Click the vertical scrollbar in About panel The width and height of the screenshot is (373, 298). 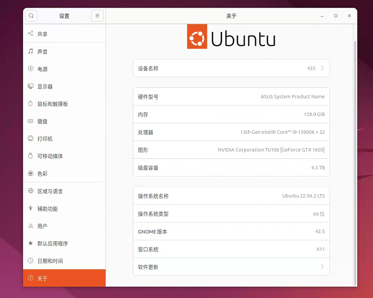[355, 161]
